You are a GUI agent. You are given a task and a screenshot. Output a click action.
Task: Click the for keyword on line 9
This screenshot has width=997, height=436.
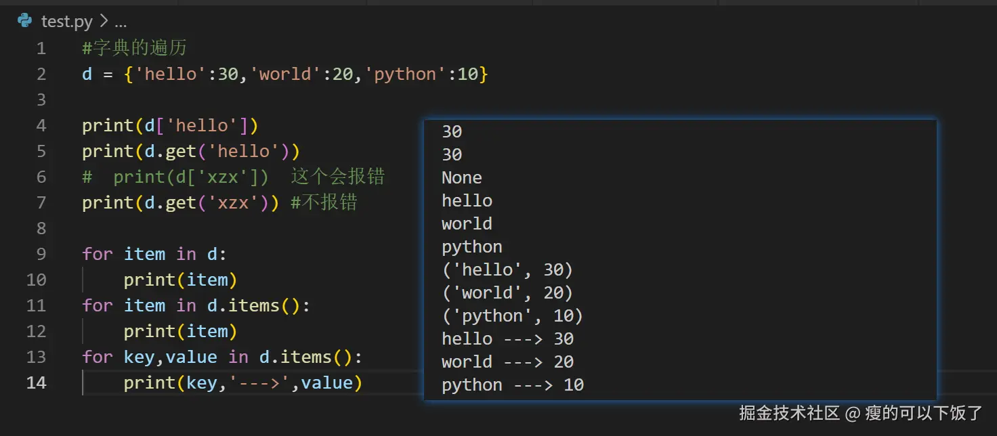(x=97, y=254)
